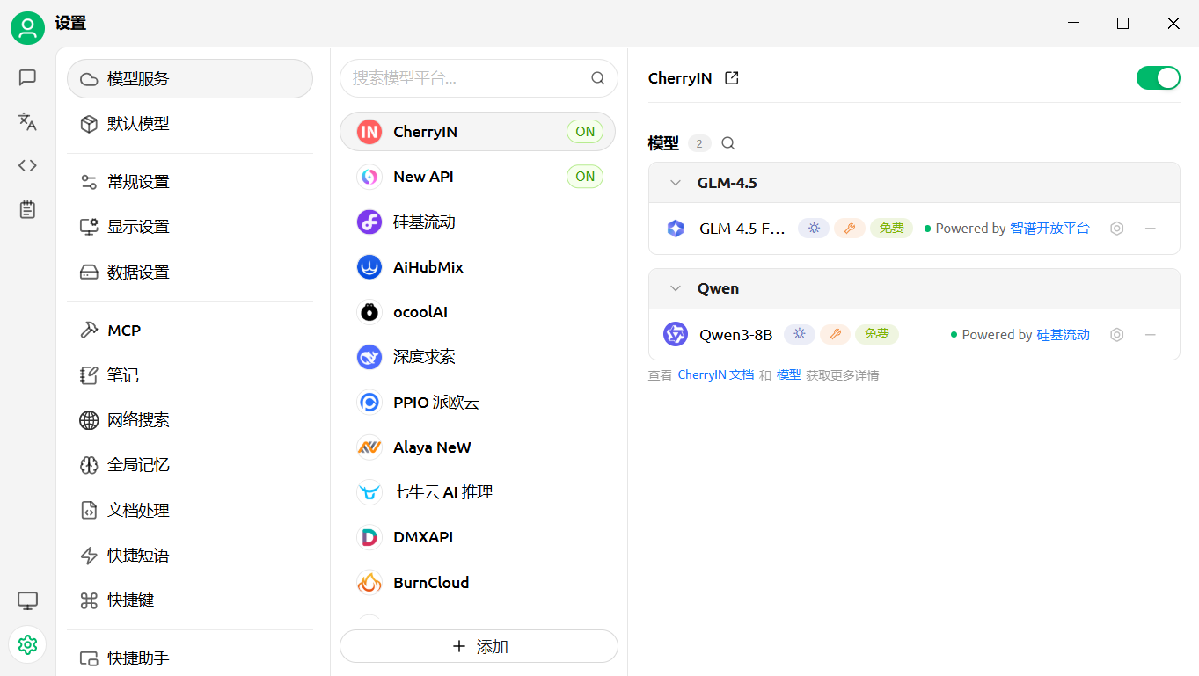The image size is (1199, 676).
Task: Remove Qwen3-8B model with minus icon
Action: pyautogui.click(x=1150, y=335)
